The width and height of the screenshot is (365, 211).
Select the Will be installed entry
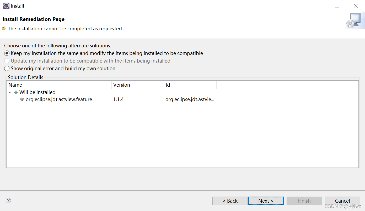(37, 92)
